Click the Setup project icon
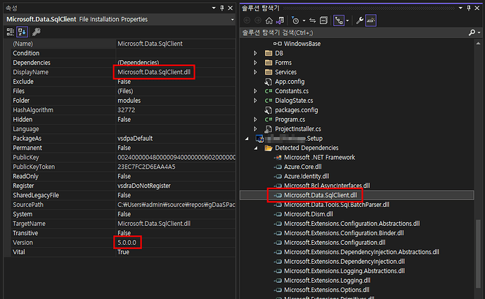Screen dimensions: 485x299 [x=259, y=139]
